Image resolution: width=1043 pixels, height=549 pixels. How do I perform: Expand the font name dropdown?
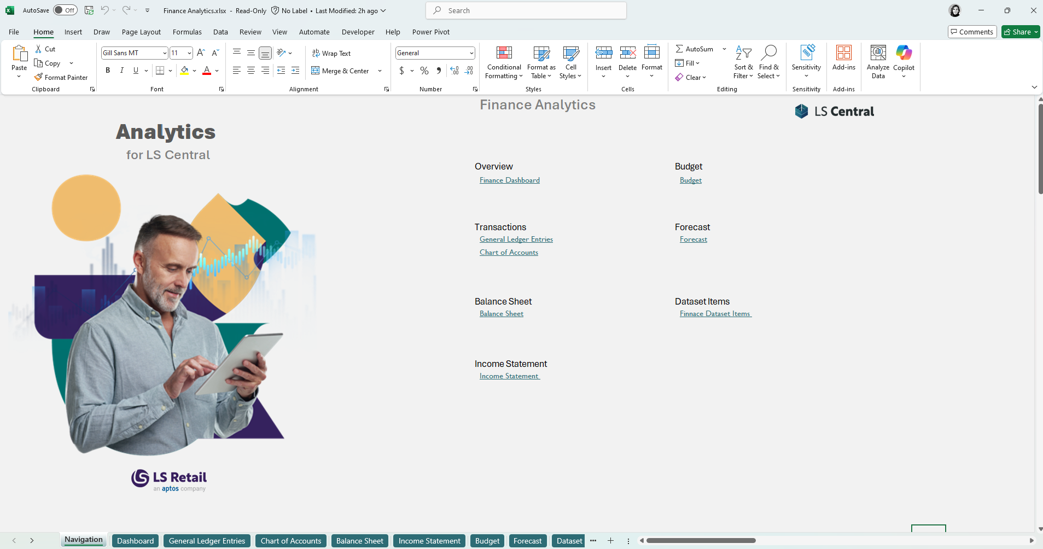(165, 53)
